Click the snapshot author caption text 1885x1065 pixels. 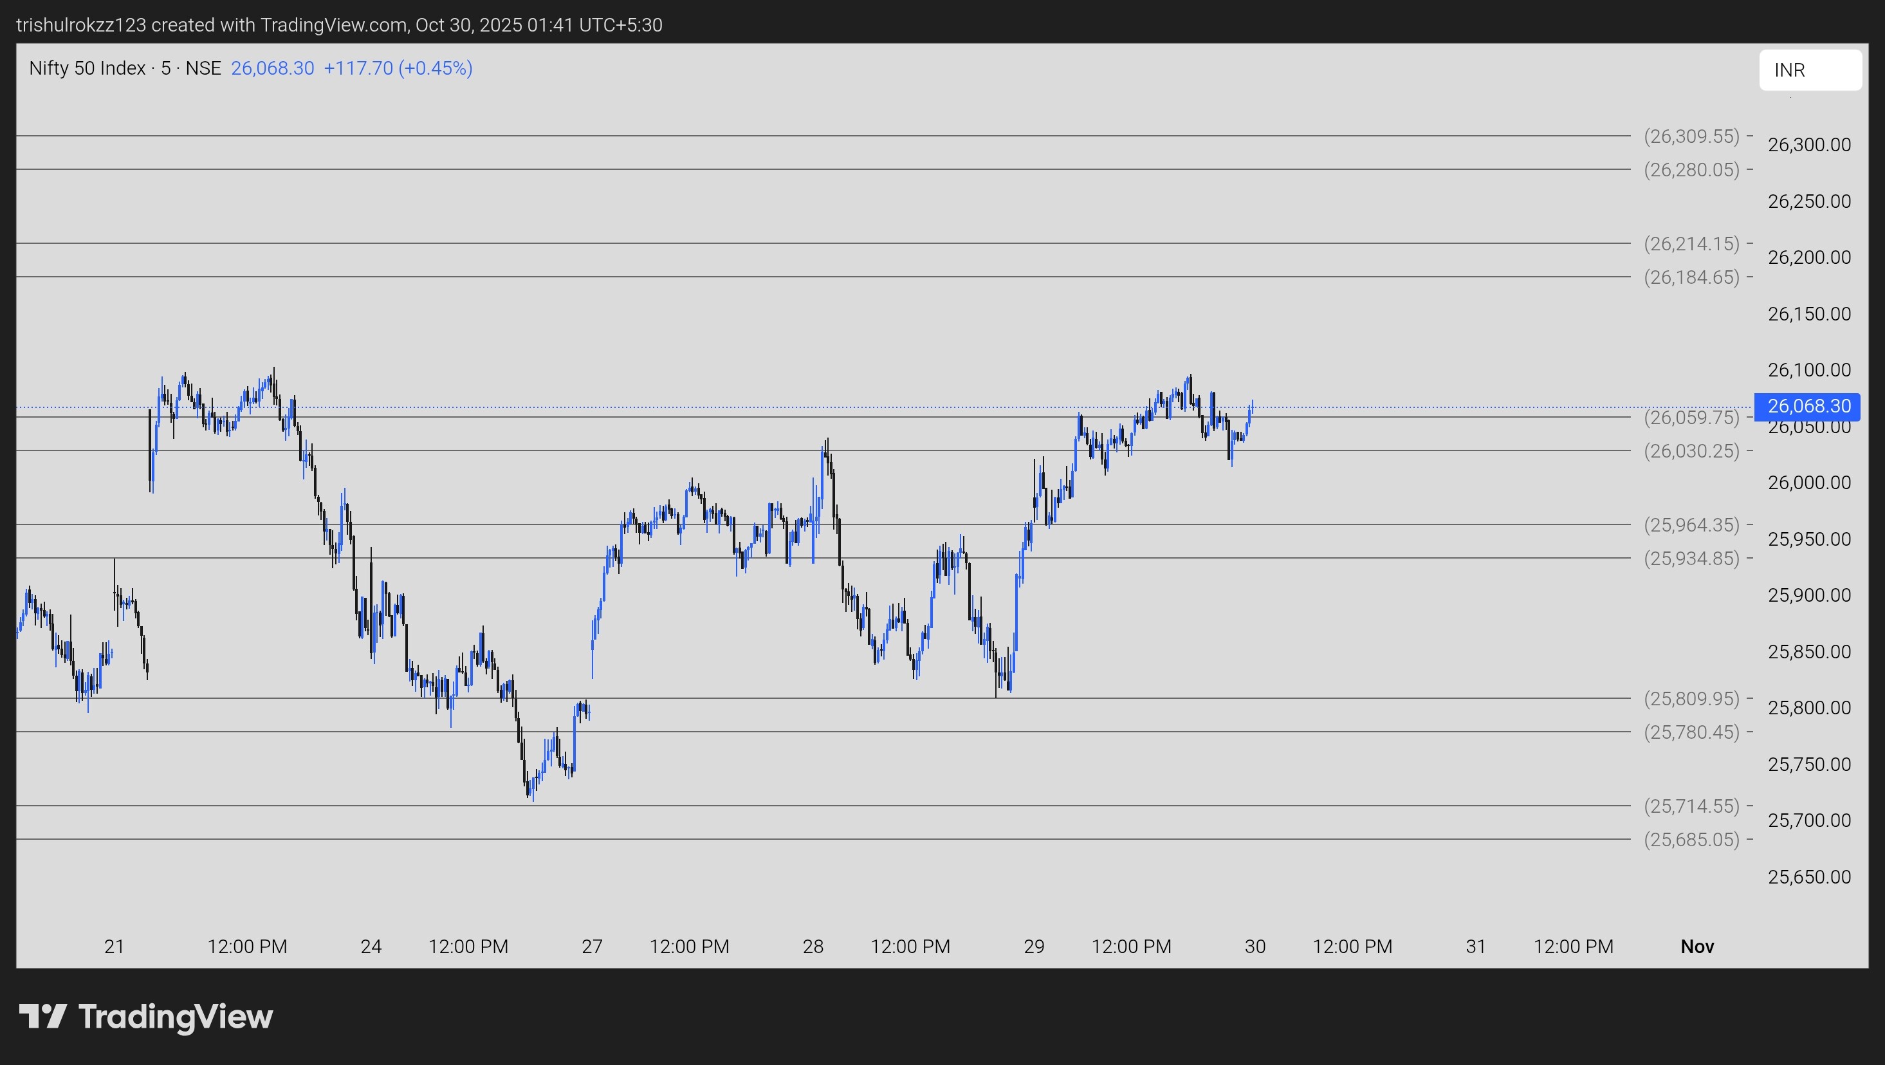tap(339, 25)
